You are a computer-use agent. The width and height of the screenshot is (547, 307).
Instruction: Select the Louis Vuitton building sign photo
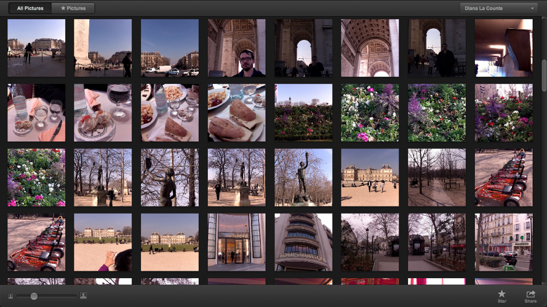pos(303,242)
